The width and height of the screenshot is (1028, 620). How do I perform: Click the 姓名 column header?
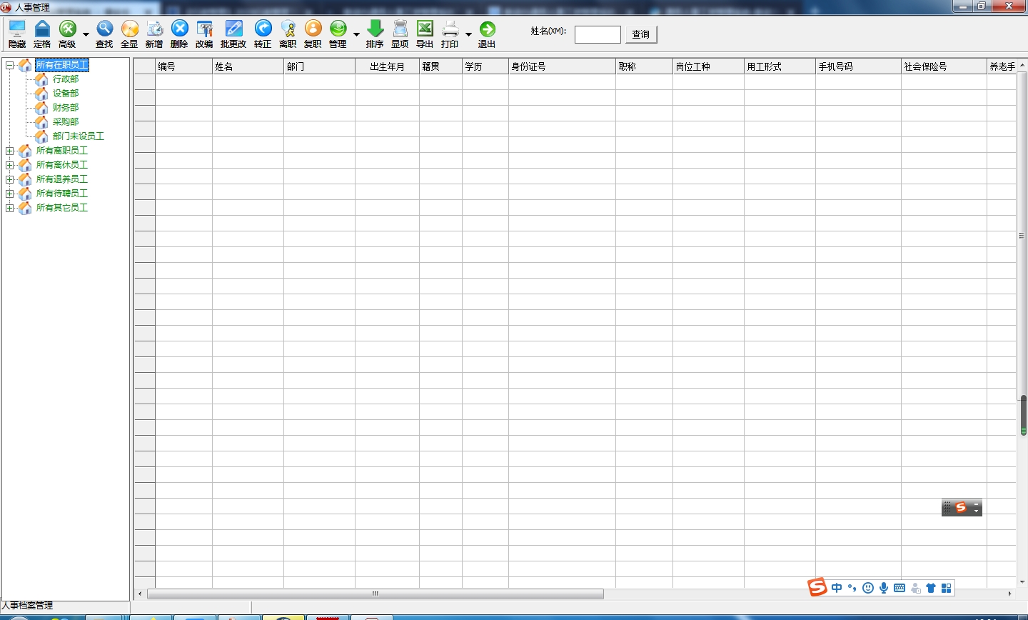click(248, 66)
